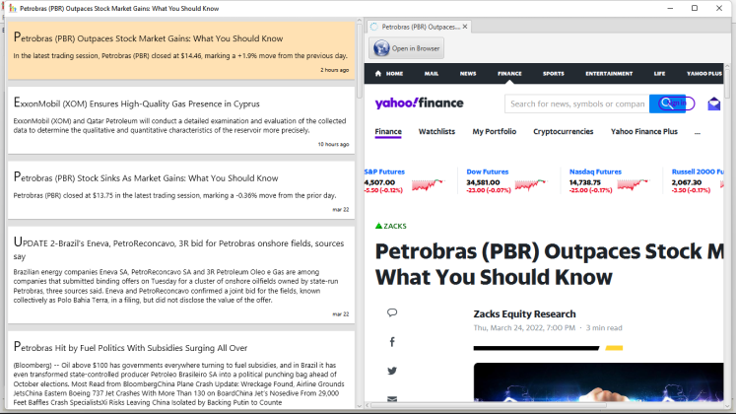The height and width of the screenshot is (414, 736).
Task: Click the Thu, March 24, 2022 timestamp
Action: tap(524, 327)
